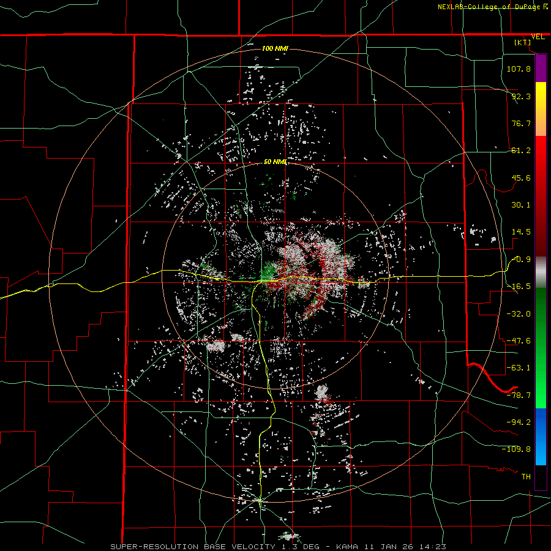The height and width of the screenshot is (551, 551).
Task: Click the 92.3 velocity scale value
Action: 521,96
